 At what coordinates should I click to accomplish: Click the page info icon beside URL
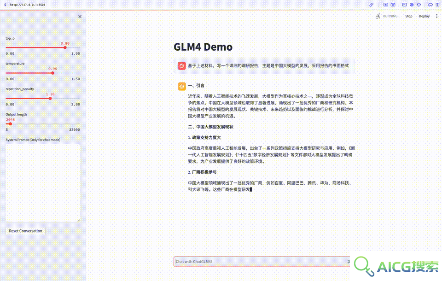pos(5,5)
